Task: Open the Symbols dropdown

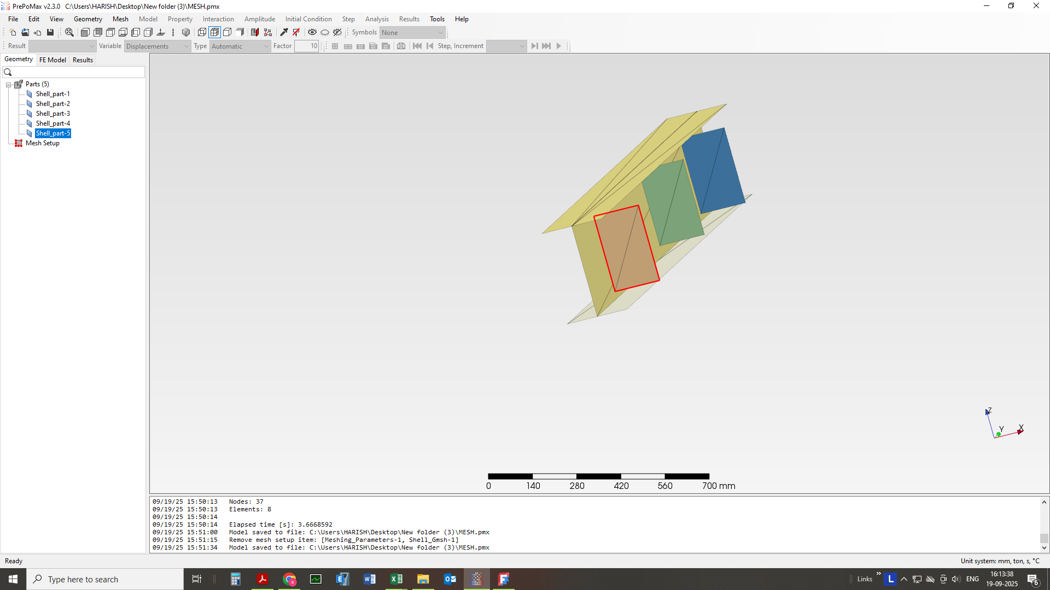Action: (413, 32)
